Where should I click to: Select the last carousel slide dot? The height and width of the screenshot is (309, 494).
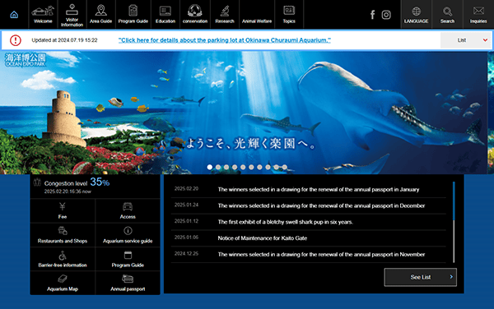click(285, 167)
